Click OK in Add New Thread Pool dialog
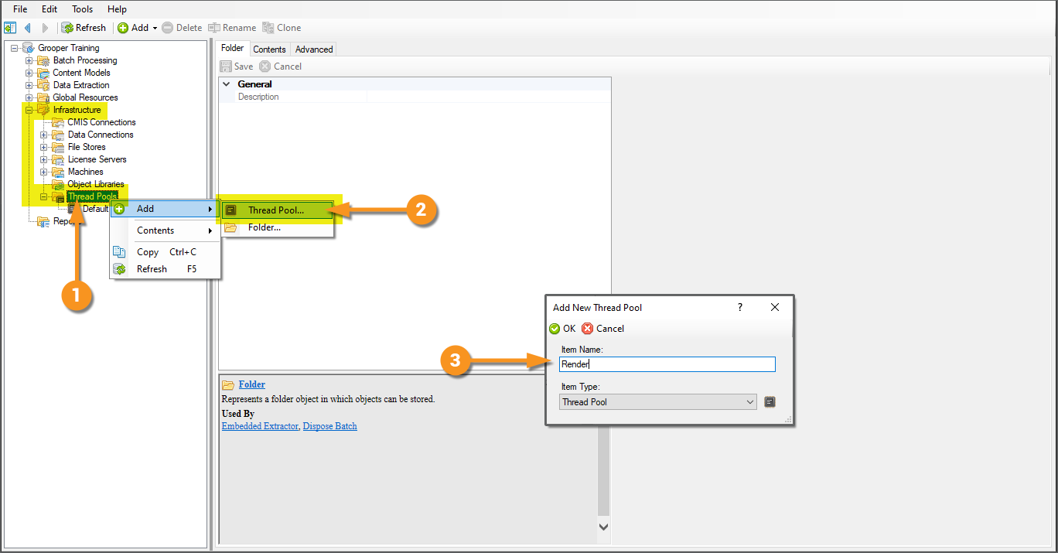 pos(562,329)
